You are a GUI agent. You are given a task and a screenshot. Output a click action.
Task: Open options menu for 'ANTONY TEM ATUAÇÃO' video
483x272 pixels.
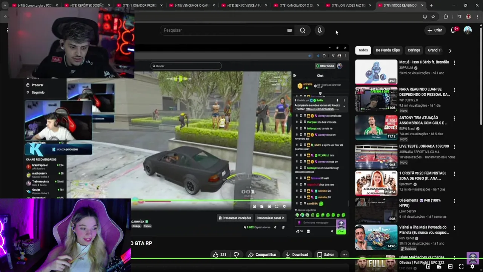click(x=454, y=118)
